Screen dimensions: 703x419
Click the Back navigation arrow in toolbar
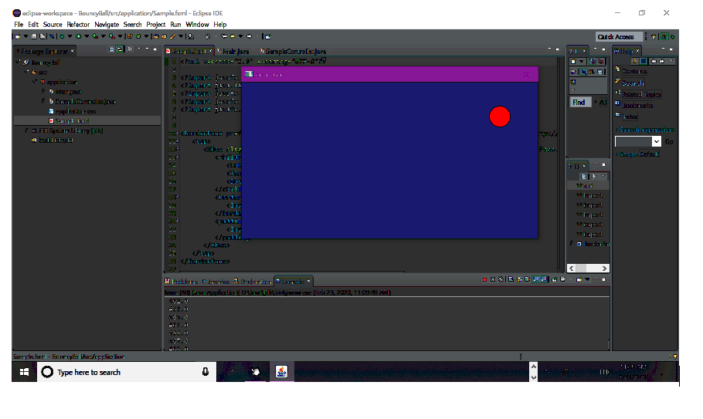tap(232, 36)
